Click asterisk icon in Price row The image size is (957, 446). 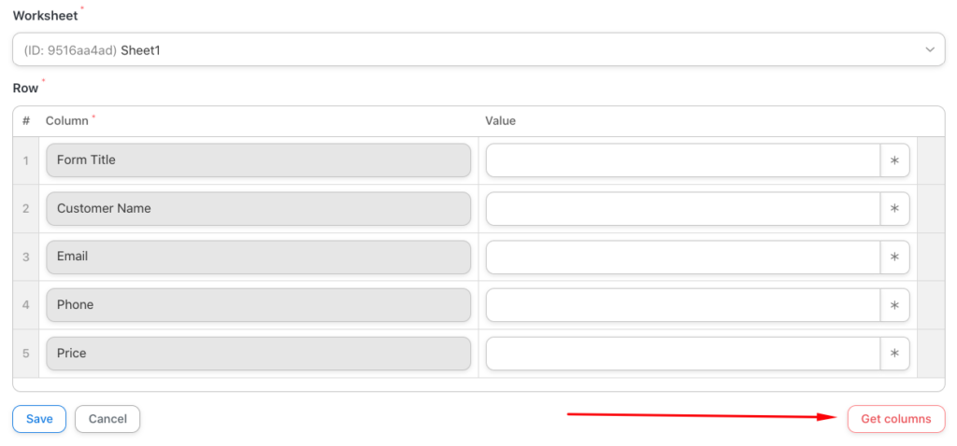click(894, 354)
